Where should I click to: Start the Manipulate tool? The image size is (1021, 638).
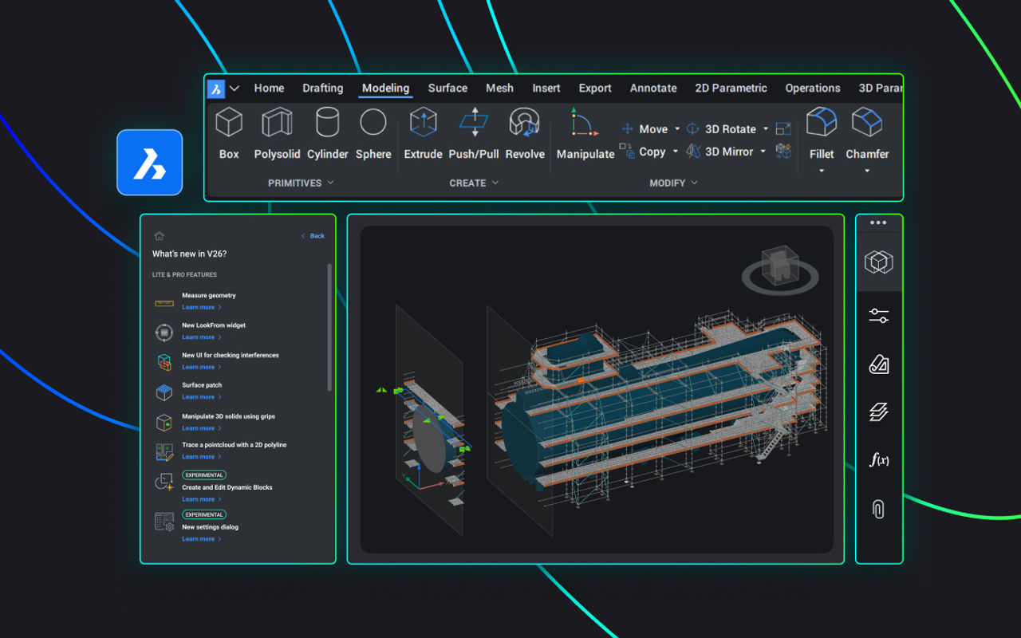tap(585, 133)
